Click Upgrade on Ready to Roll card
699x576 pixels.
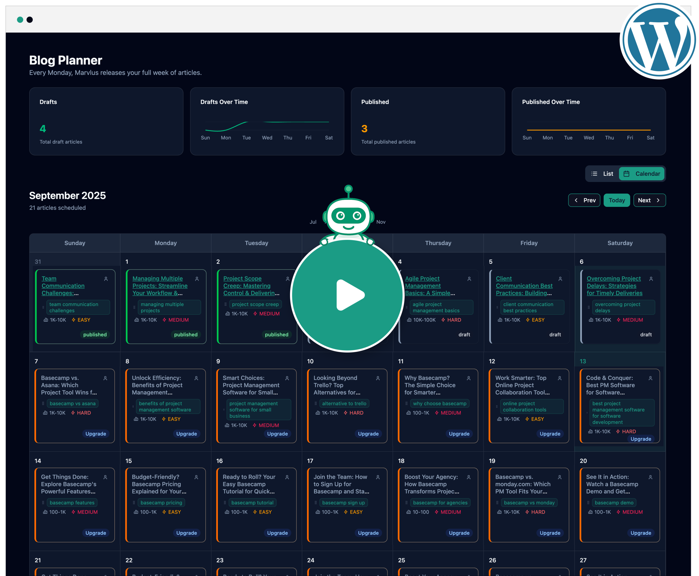277,533
